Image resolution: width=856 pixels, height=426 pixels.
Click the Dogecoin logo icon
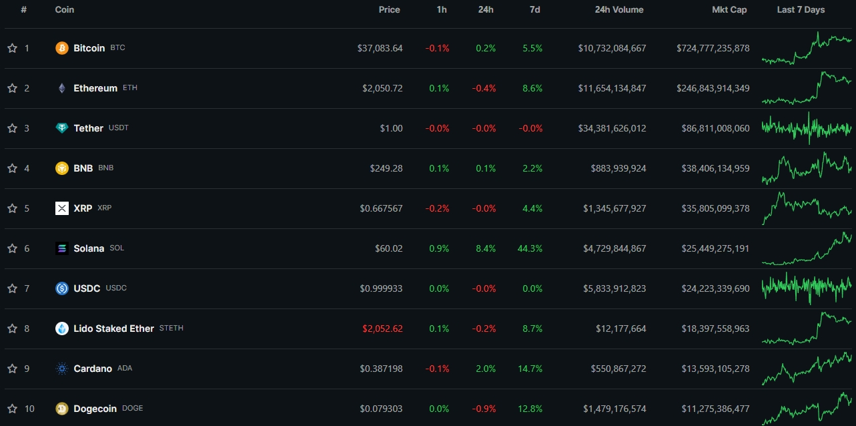[62, 409]
